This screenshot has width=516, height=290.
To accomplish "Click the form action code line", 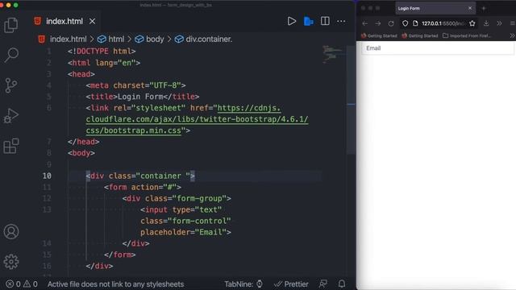I will [x=143, y=188].
